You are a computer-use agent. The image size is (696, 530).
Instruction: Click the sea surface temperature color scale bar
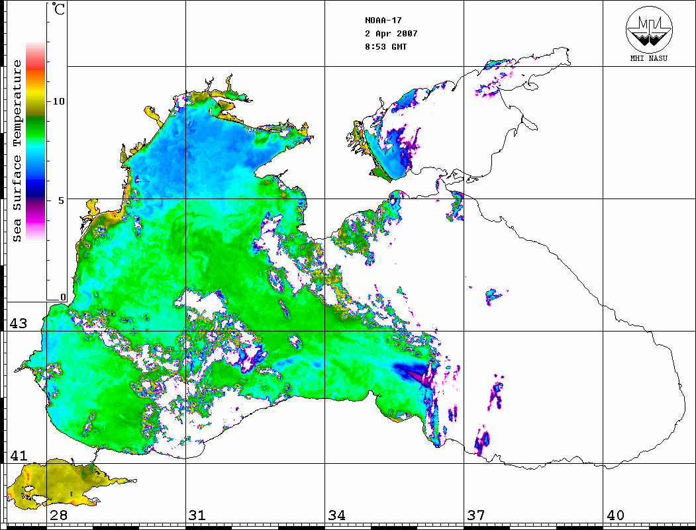coord(36,142)
